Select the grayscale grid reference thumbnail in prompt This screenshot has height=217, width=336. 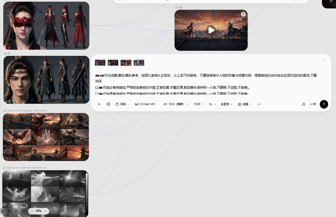[x=139, y=63]
